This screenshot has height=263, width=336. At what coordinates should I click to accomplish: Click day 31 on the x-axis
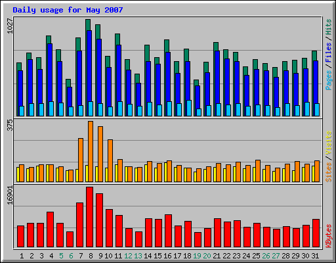pos(315,256)
